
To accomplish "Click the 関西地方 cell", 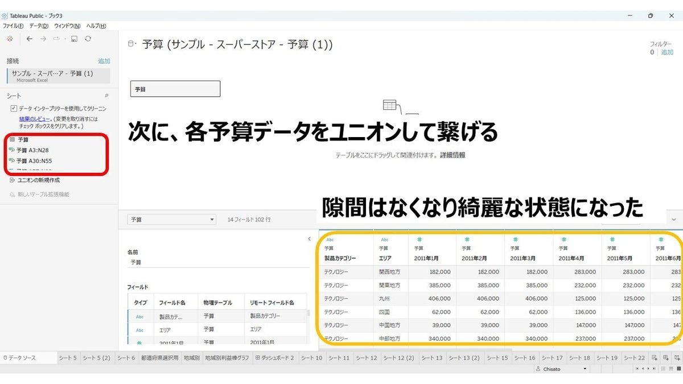I will [389, 272].
